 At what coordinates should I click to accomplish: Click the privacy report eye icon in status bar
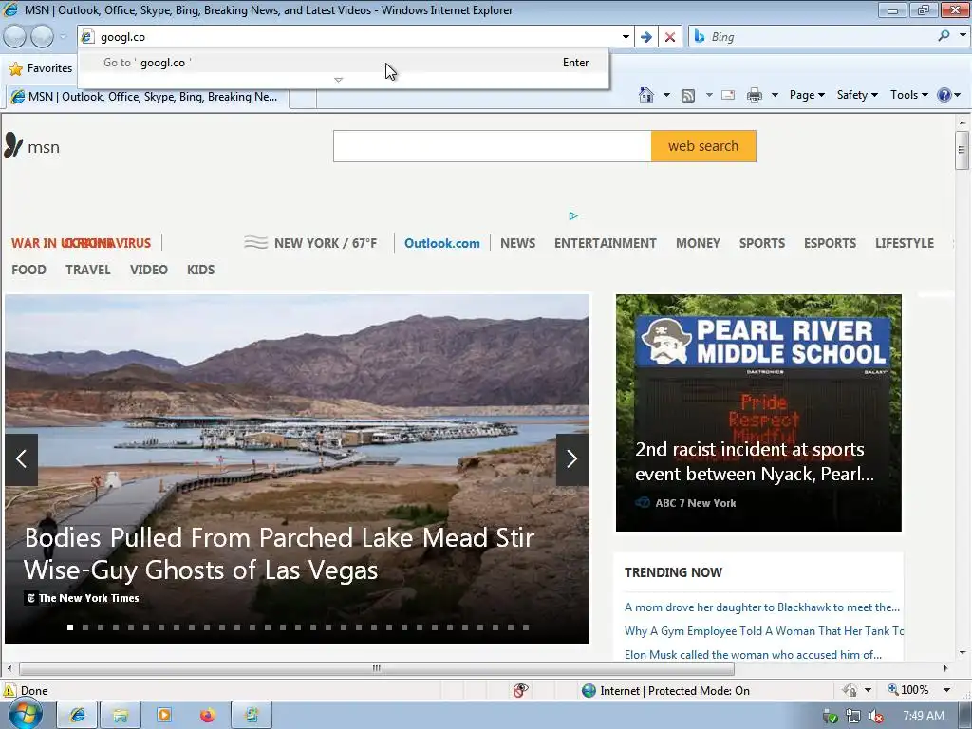click(521, 690)
